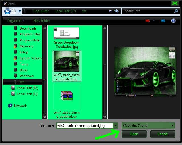Click the Back navigation arrow
This screenshot has height=145, width=182.
click(7, 11)
